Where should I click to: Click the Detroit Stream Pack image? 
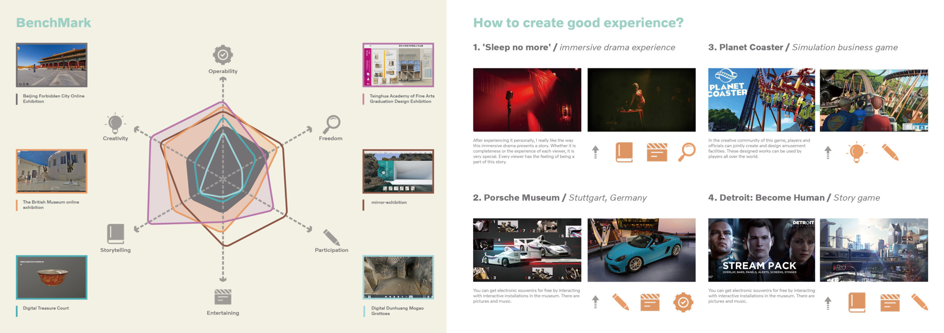point(761,250)
